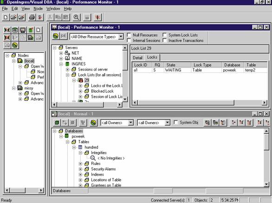Screen dimensions: 272x203
Task: Click the New document toolbar icon
Action: coord(6,17)
